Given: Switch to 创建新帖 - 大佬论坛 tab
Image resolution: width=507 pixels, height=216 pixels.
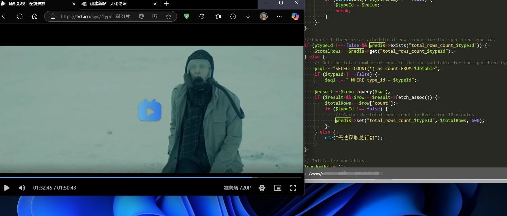Looking at the screenshot, I should click(x=119, y=4).
